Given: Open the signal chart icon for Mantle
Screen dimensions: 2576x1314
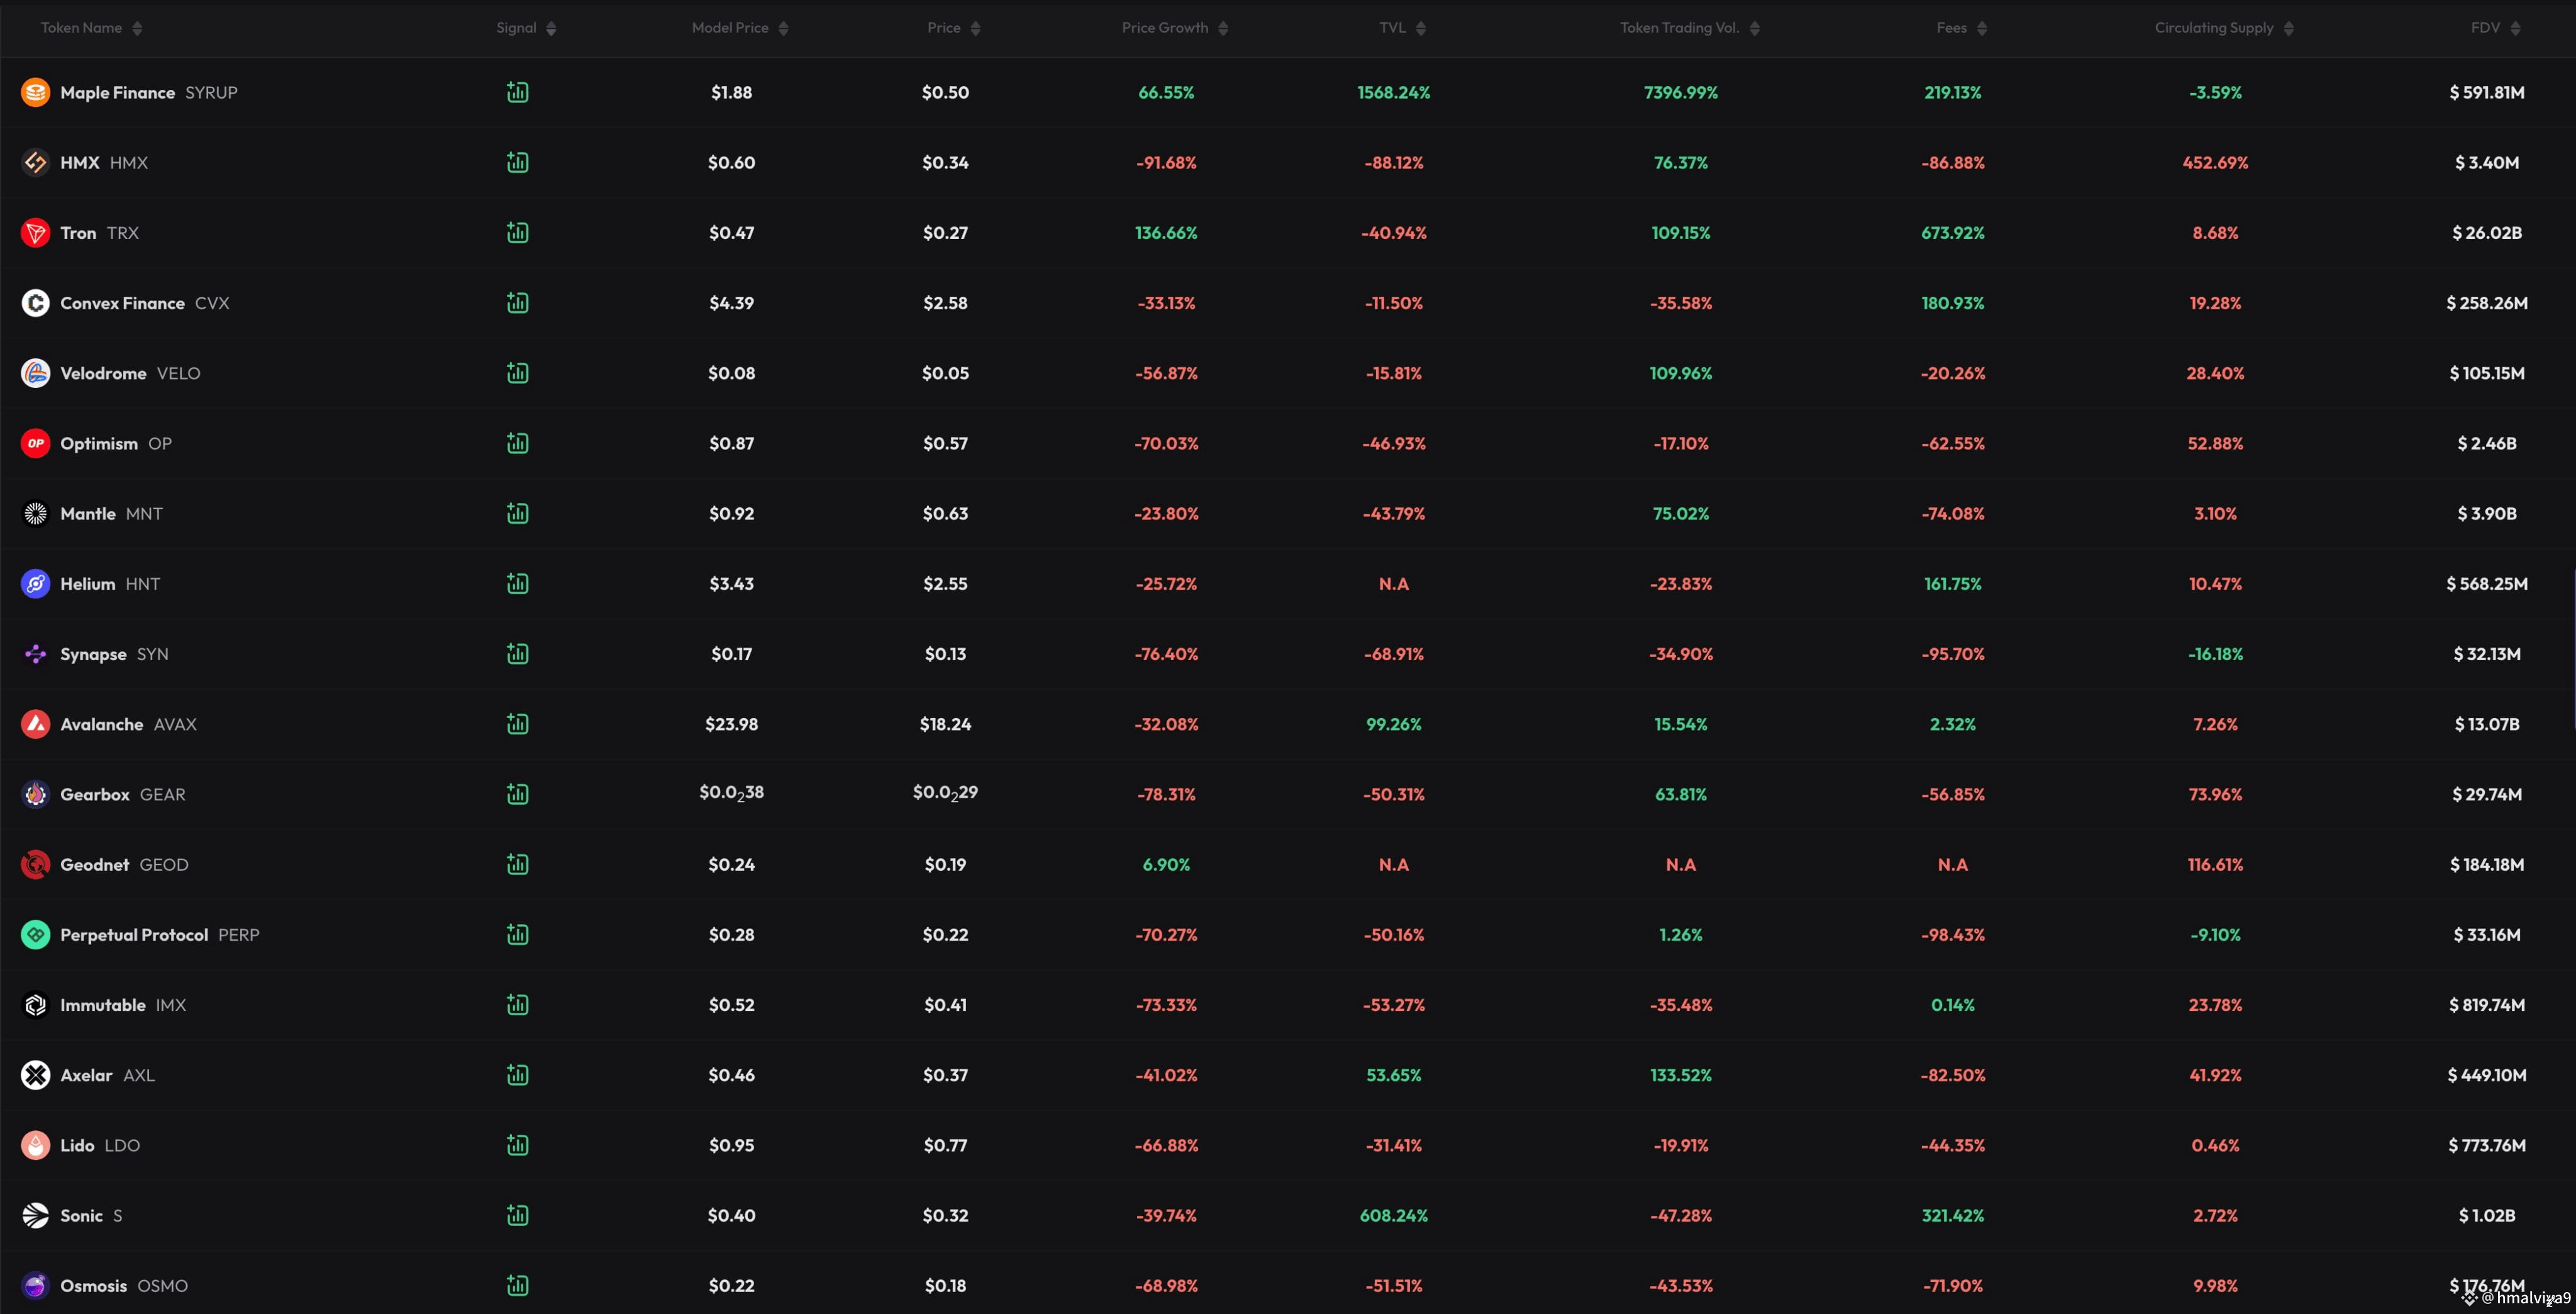Looking at the screenshot, I should point(517,513).
